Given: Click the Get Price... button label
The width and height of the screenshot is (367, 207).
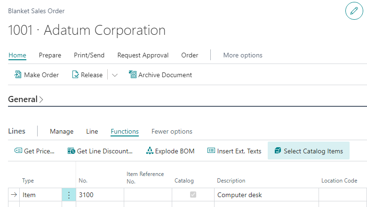Looking at the screenshot, I should tap(39, 151).
